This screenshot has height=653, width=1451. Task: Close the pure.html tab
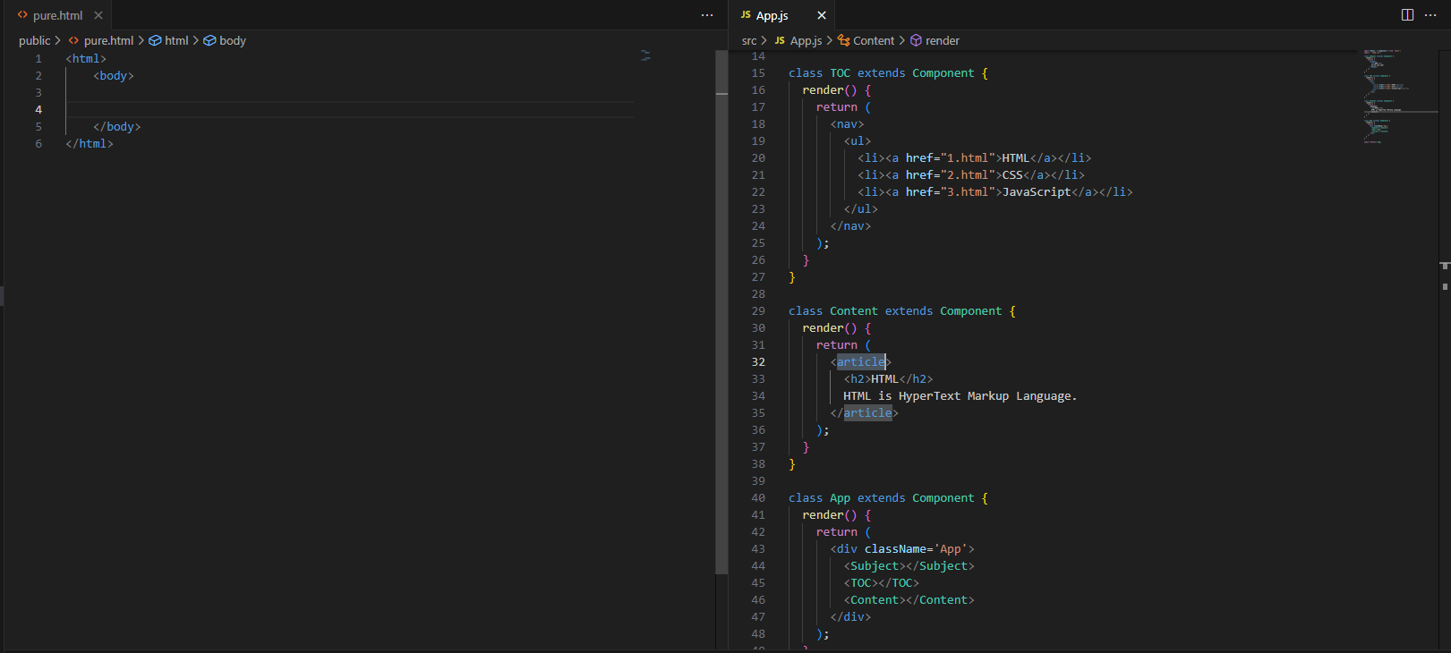(98, 15)
